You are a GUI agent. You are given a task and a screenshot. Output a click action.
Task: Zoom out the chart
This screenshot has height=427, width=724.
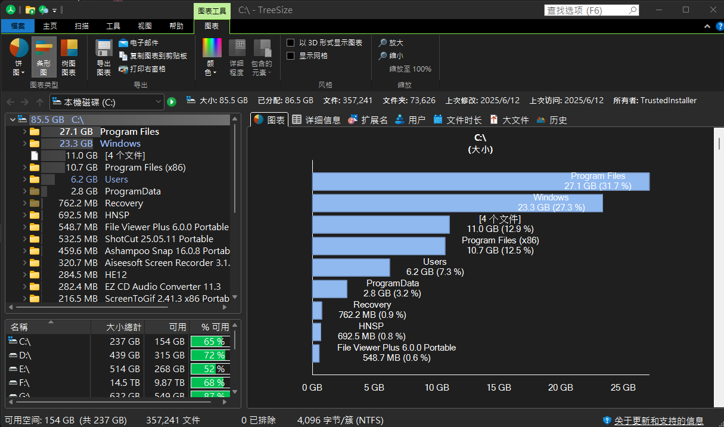(391, 56)
